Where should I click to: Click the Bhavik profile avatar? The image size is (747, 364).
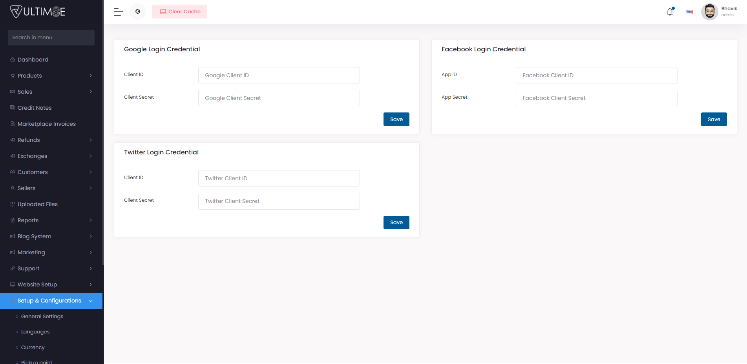coord(709,11)
